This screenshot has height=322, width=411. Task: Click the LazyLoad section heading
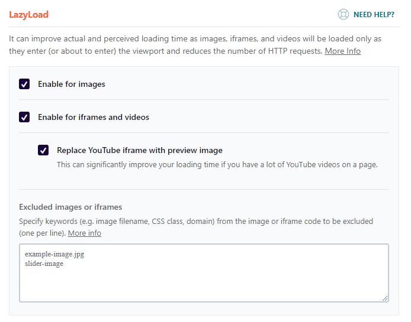point(29,15)
